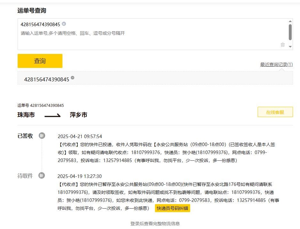Click destination city 萍乡市
Image resolution: width=300 pixels, height=229 pixels.
[78, 115]
